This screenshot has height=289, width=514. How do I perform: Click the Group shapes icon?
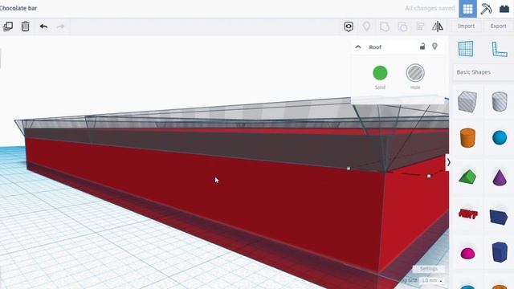[x=385, y=26]
